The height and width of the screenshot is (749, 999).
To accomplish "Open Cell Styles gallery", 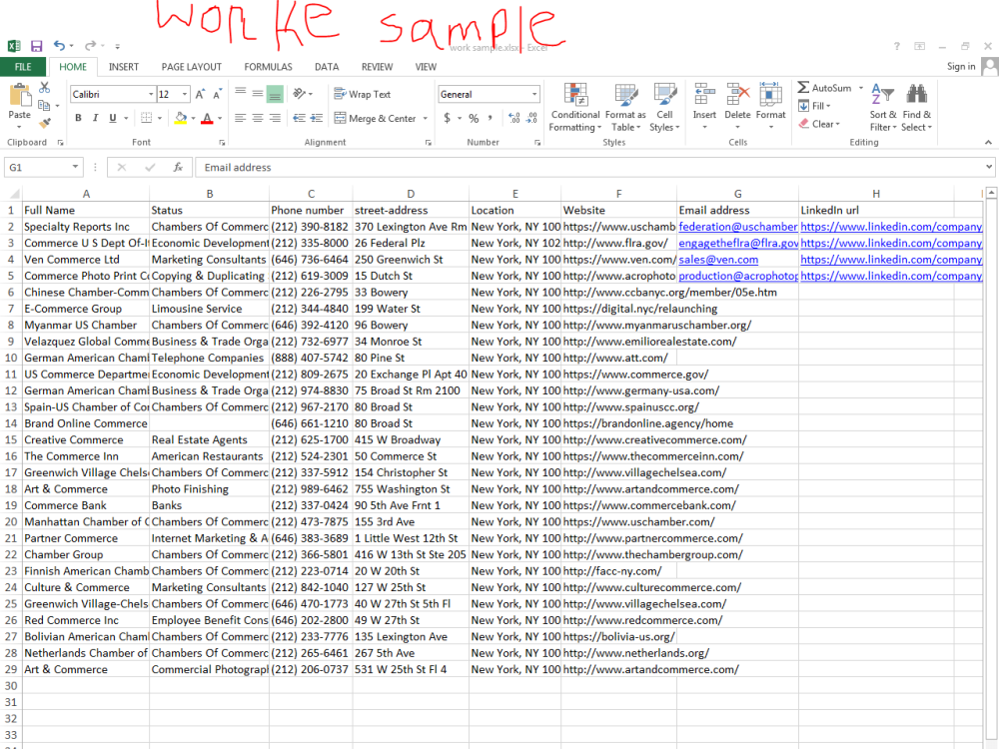I will point(664,108).
